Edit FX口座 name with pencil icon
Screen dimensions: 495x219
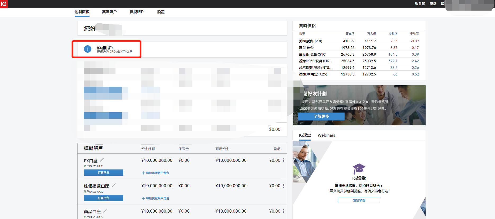102,160
